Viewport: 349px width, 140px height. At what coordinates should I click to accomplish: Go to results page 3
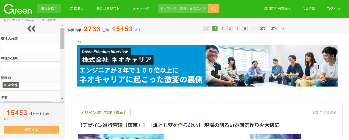click(x=230, y=29)
